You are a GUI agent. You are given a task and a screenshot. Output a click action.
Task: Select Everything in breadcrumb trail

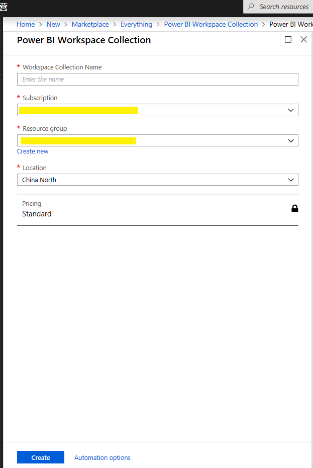pos(136,24)
